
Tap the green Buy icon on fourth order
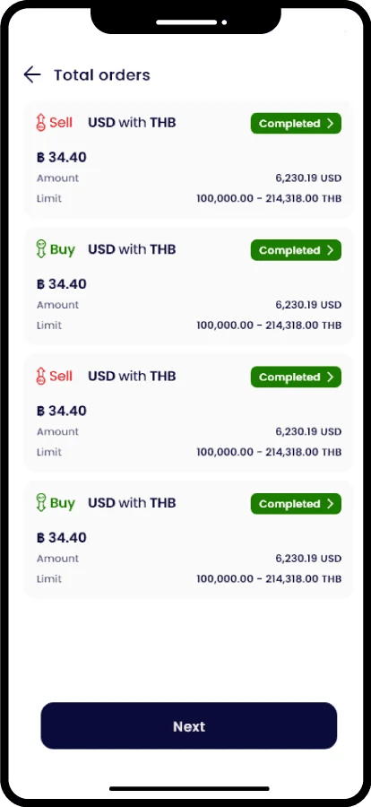pyautogui.click(x=41, y=503)
